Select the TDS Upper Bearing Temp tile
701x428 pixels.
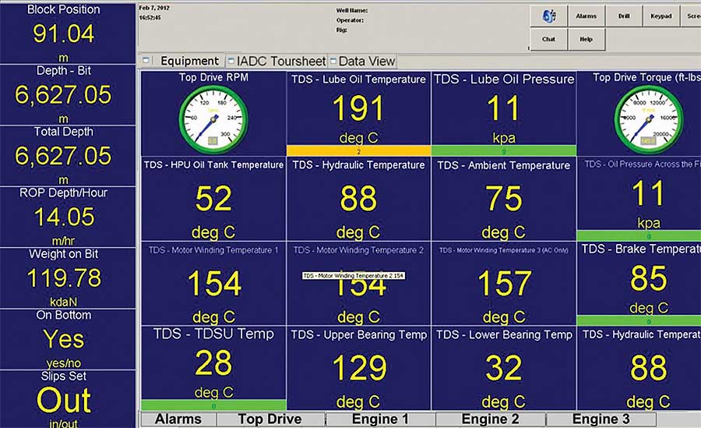coord(358,368)
